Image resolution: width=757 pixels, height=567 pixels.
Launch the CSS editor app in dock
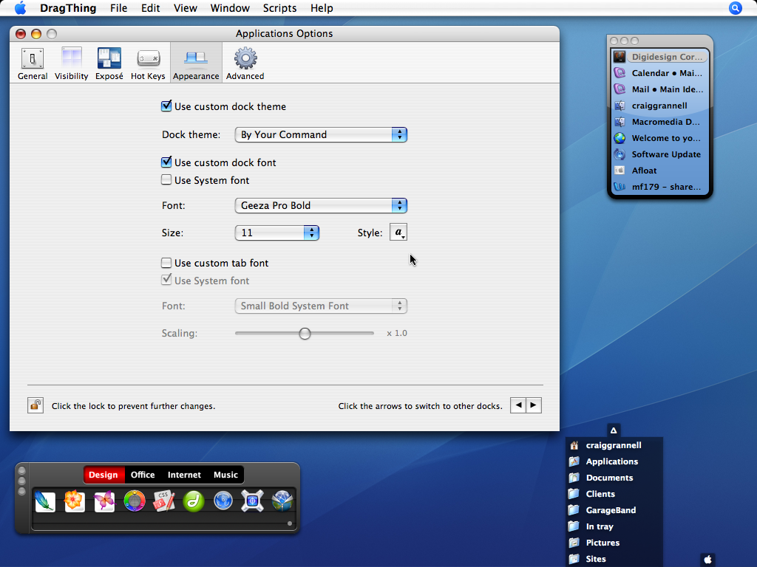164,501
